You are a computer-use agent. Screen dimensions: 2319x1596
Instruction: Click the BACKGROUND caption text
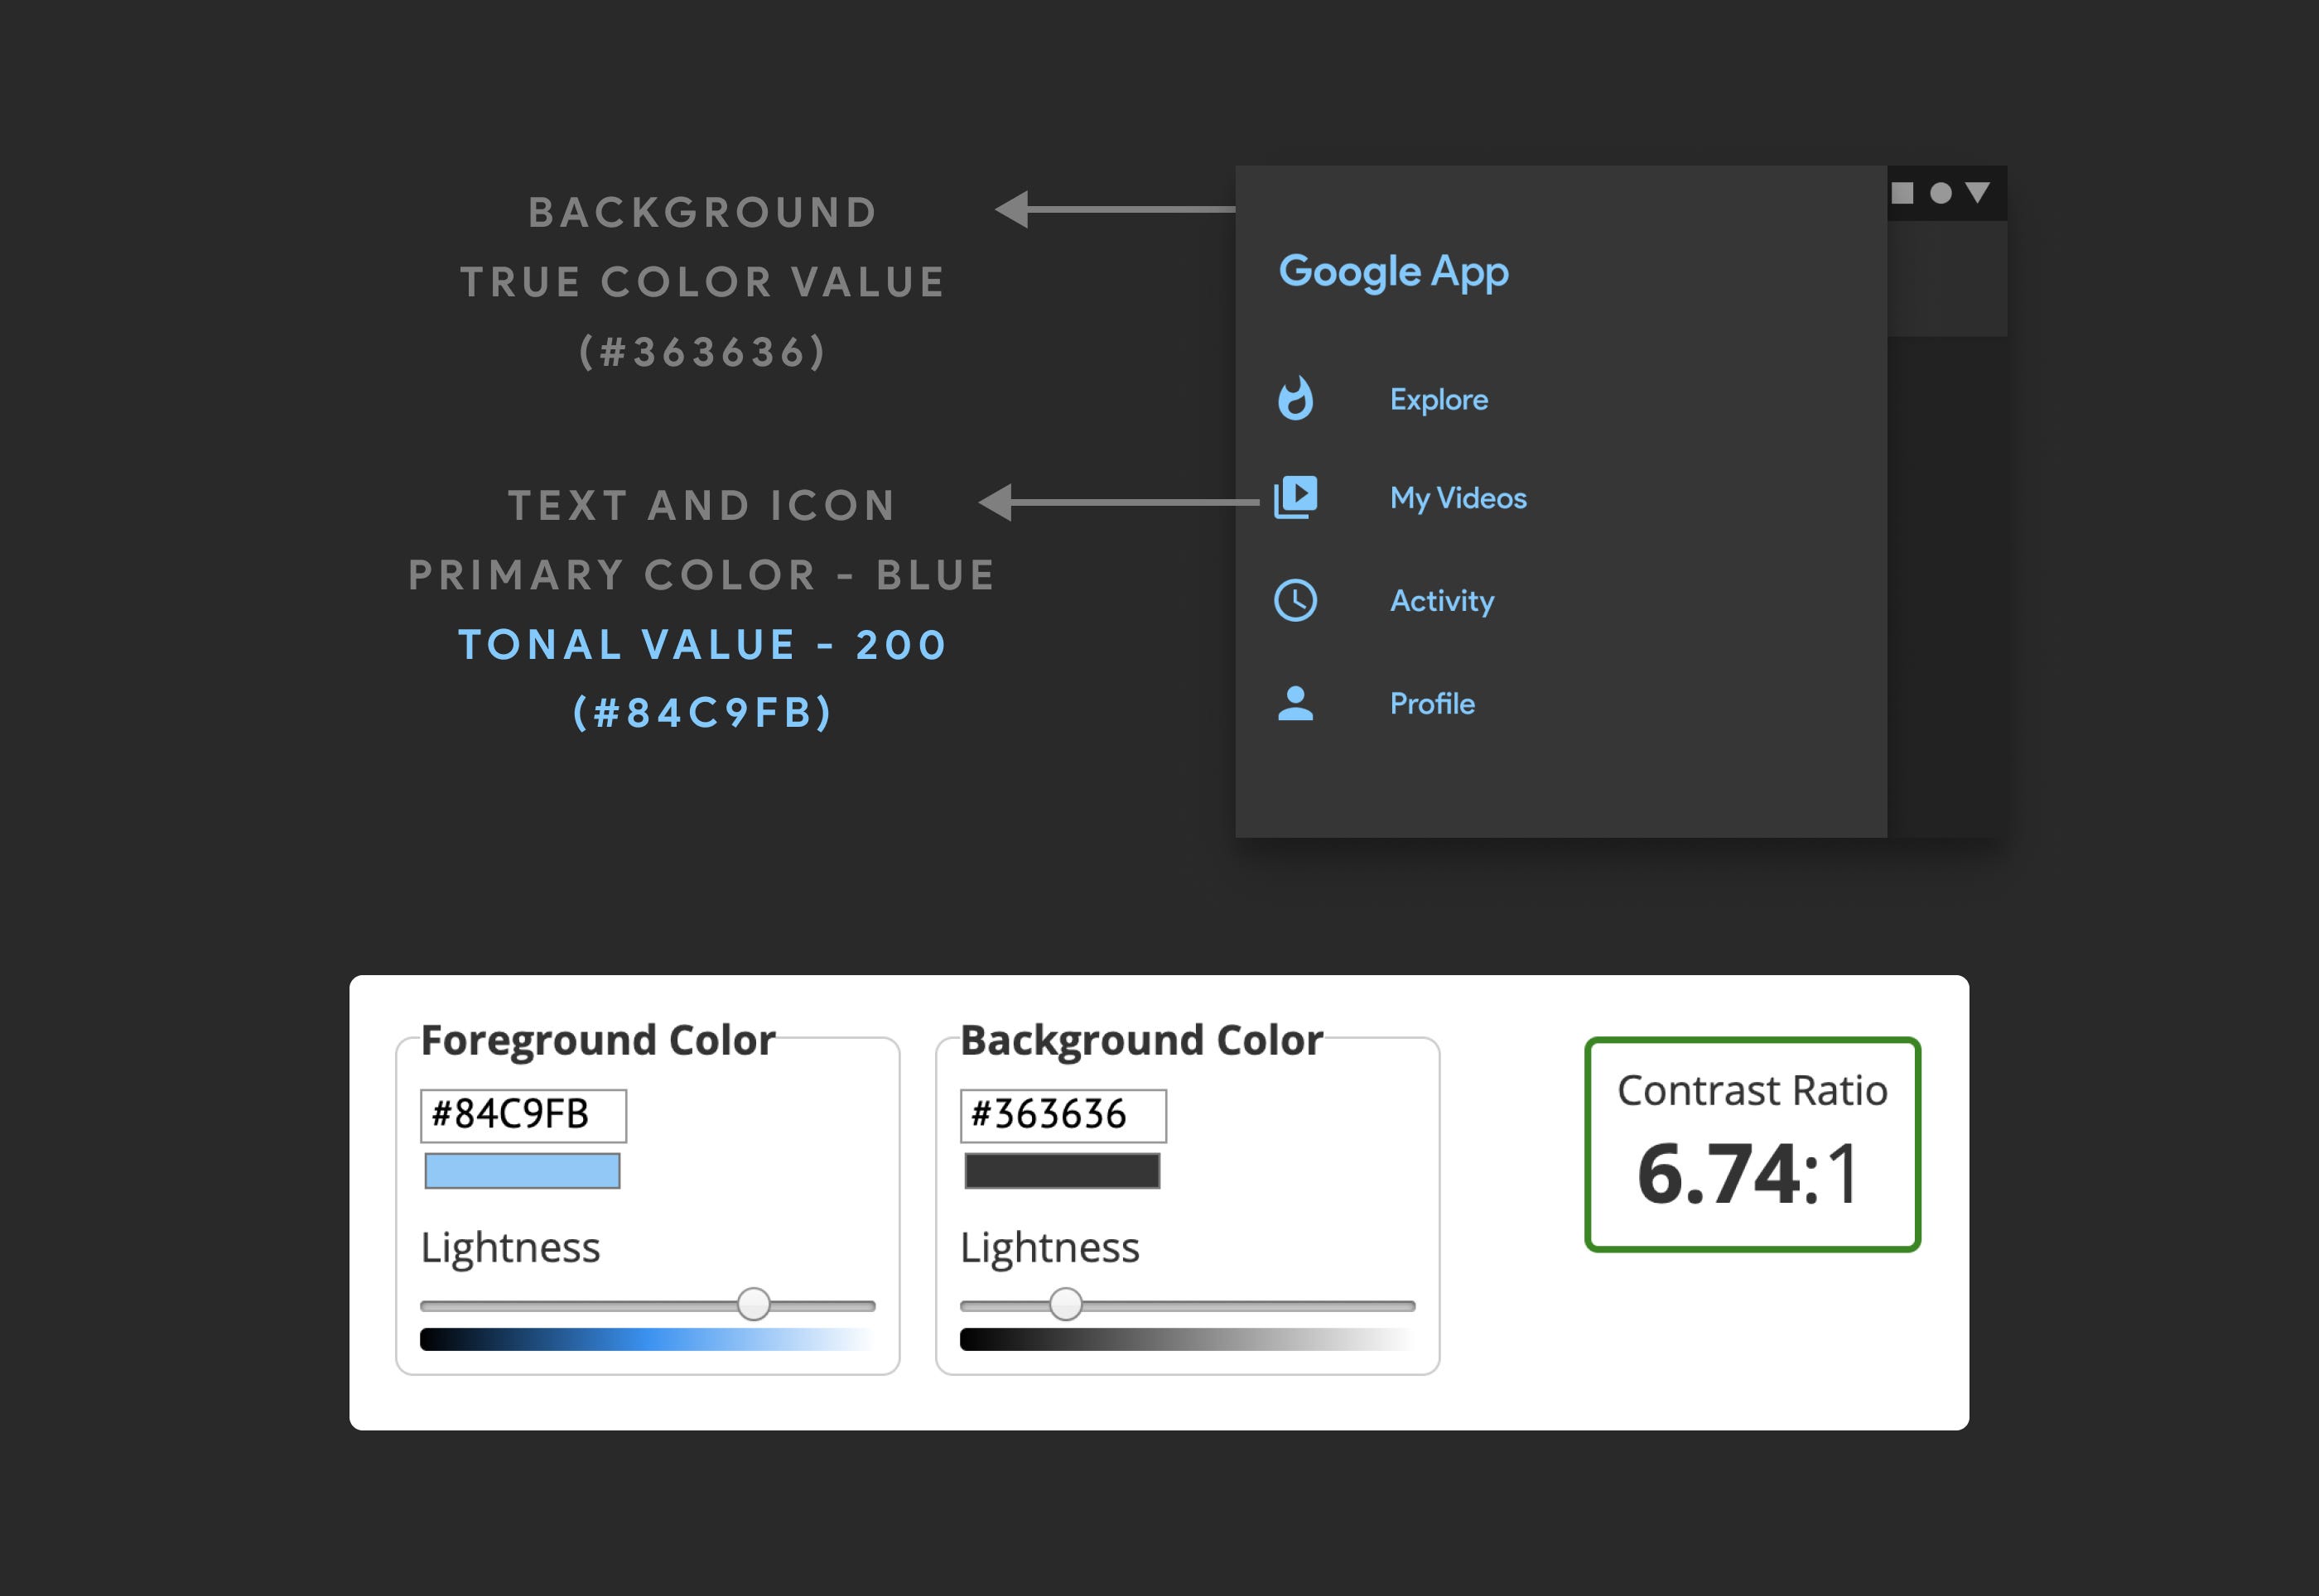[703, 212]
